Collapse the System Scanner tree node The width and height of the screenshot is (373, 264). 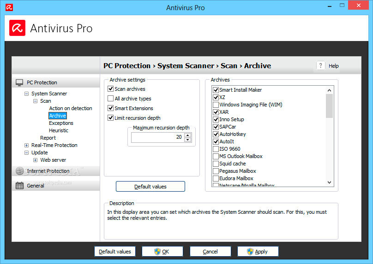pyautogui.click(x=27, y=94)
